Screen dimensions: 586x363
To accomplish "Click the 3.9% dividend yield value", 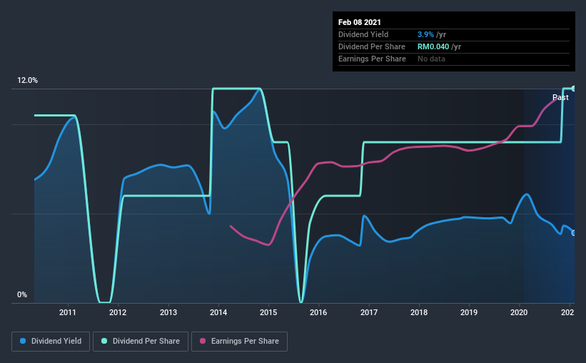I will (425, 34).
